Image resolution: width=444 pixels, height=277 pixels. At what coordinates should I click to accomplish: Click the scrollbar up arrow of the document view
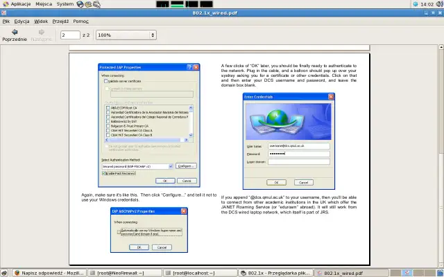tap(441, 47)
